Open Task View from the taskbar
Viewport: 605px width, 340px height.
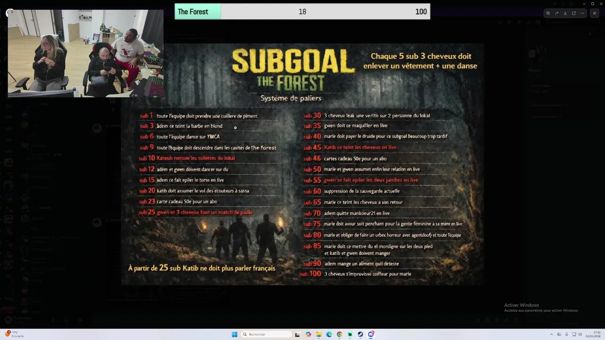pos(297,334)
